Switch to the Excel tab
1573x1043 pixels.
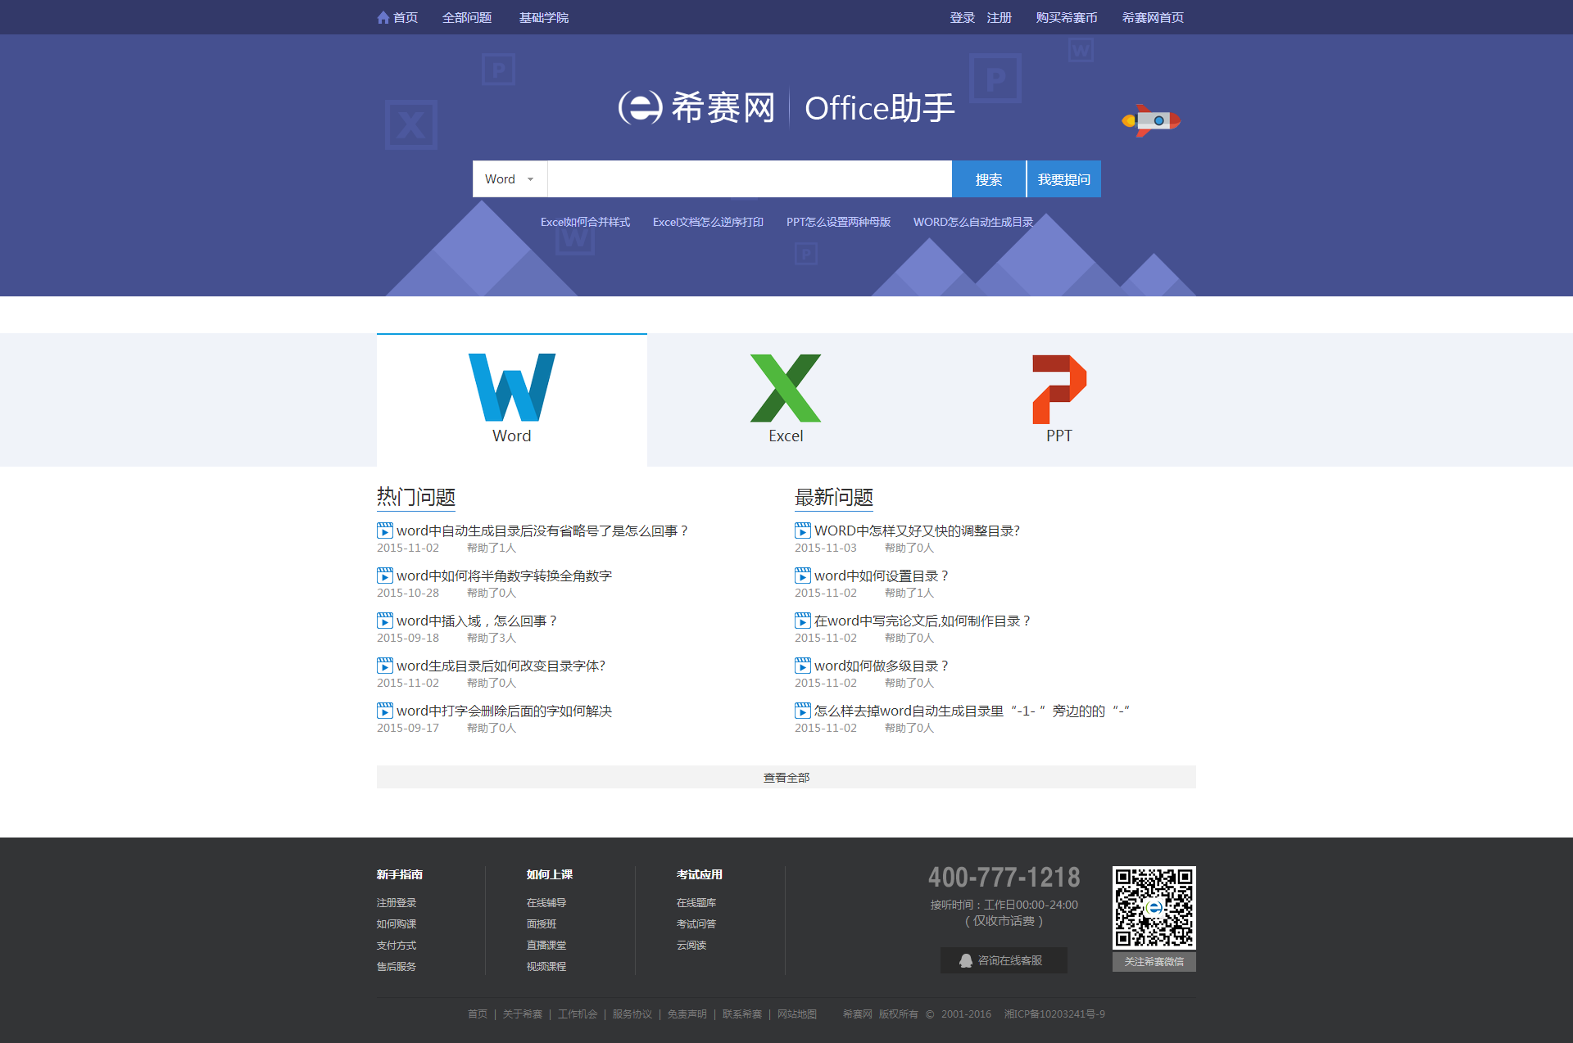pyautogui.click(x=786, y=400)
